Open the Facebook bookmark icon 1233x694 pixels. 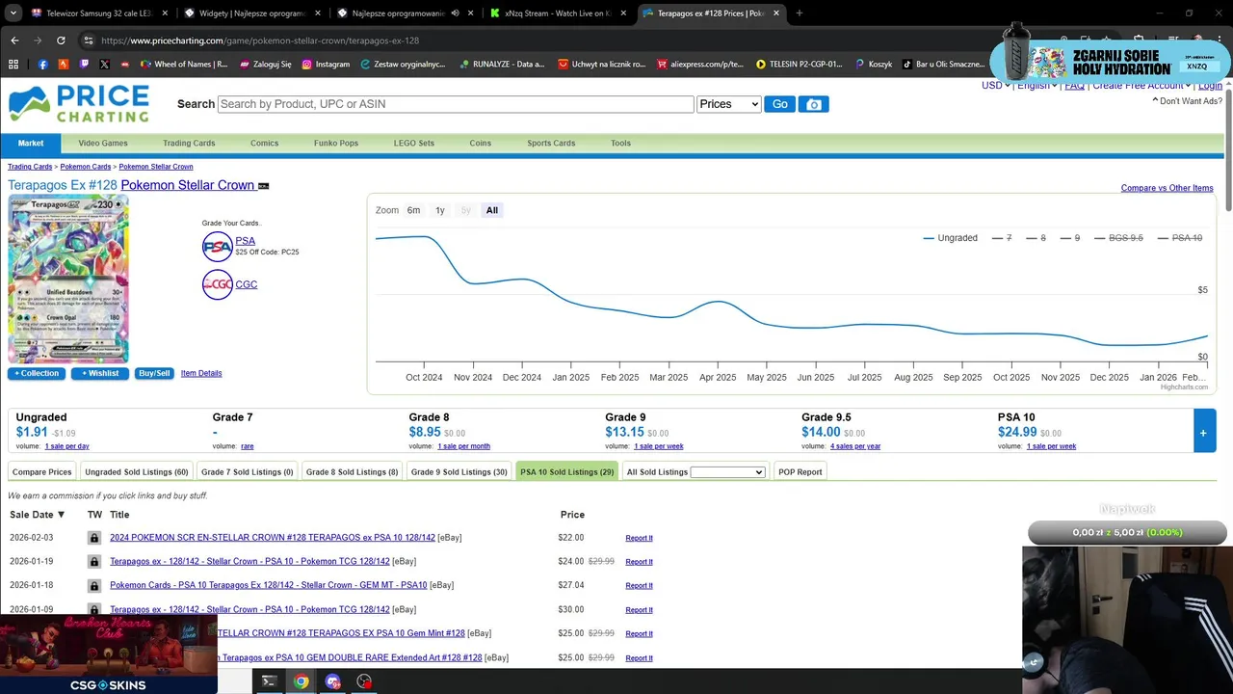42,65
